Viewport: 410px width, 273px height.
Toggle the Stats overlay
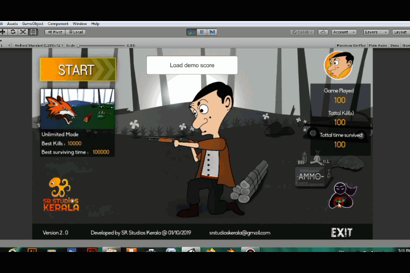coord(395,45)
